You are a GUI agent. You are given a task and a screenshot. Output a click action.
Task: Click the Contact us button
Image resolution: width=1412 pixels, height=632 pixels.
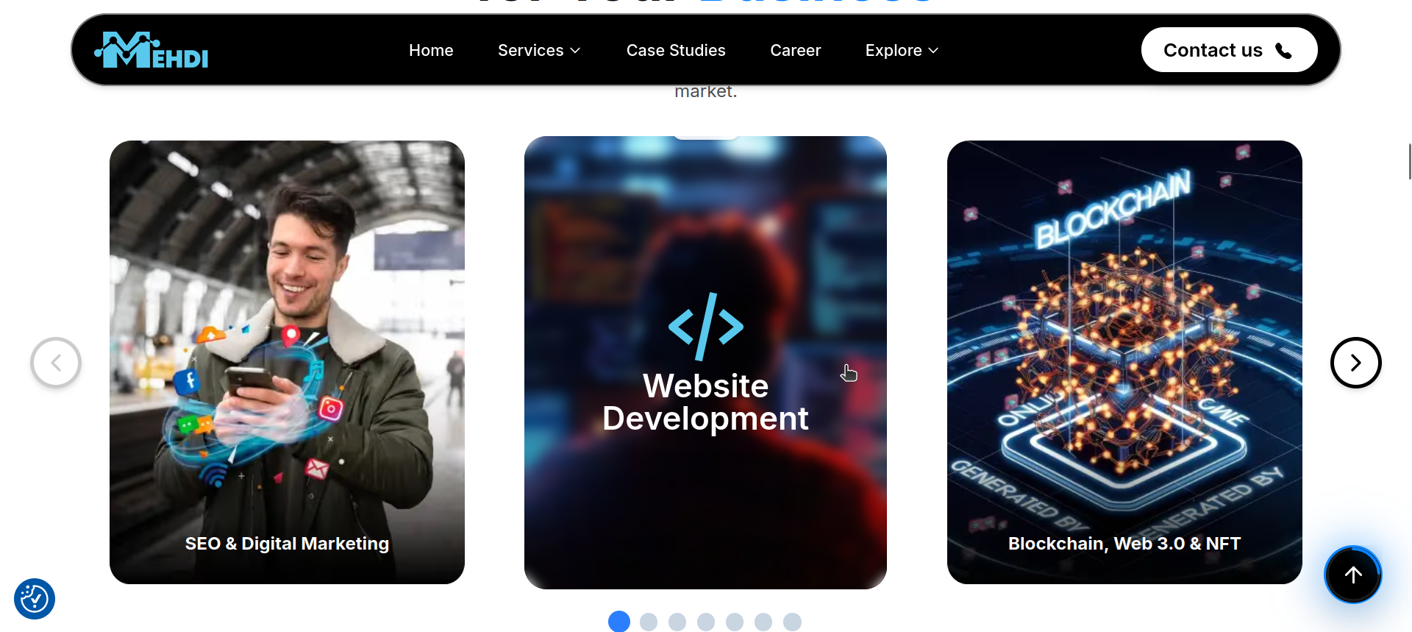coord(1229,50)
